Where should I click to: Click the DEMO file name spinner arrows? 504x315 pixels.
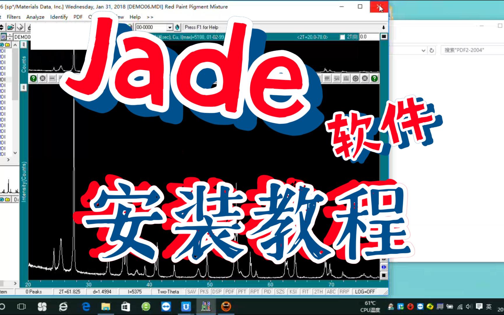pyautogui.click(x=10, y=37)
